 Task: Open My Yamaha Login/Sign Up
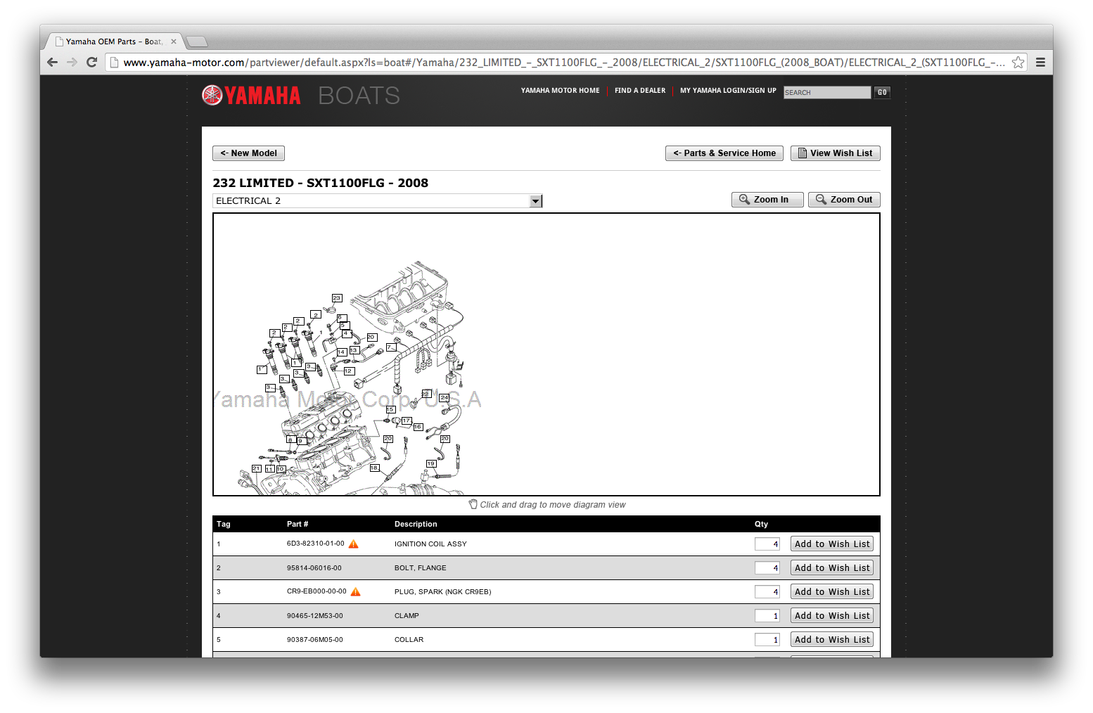click(x=728, y=91)
